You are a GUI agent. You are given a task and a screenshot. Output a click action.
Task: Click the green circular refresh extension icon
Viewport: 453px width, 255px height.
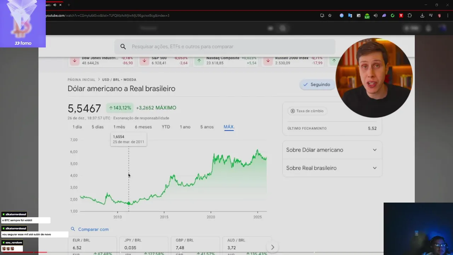[392, 16]
